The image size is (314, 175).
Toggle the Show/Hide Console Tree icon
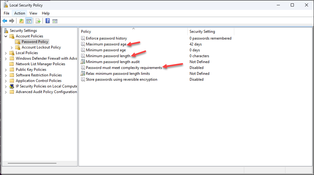click(29, 21)
